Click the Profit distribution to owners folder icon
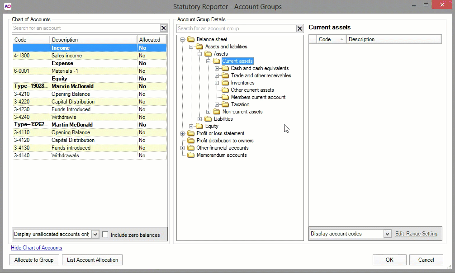 (191, 141)
